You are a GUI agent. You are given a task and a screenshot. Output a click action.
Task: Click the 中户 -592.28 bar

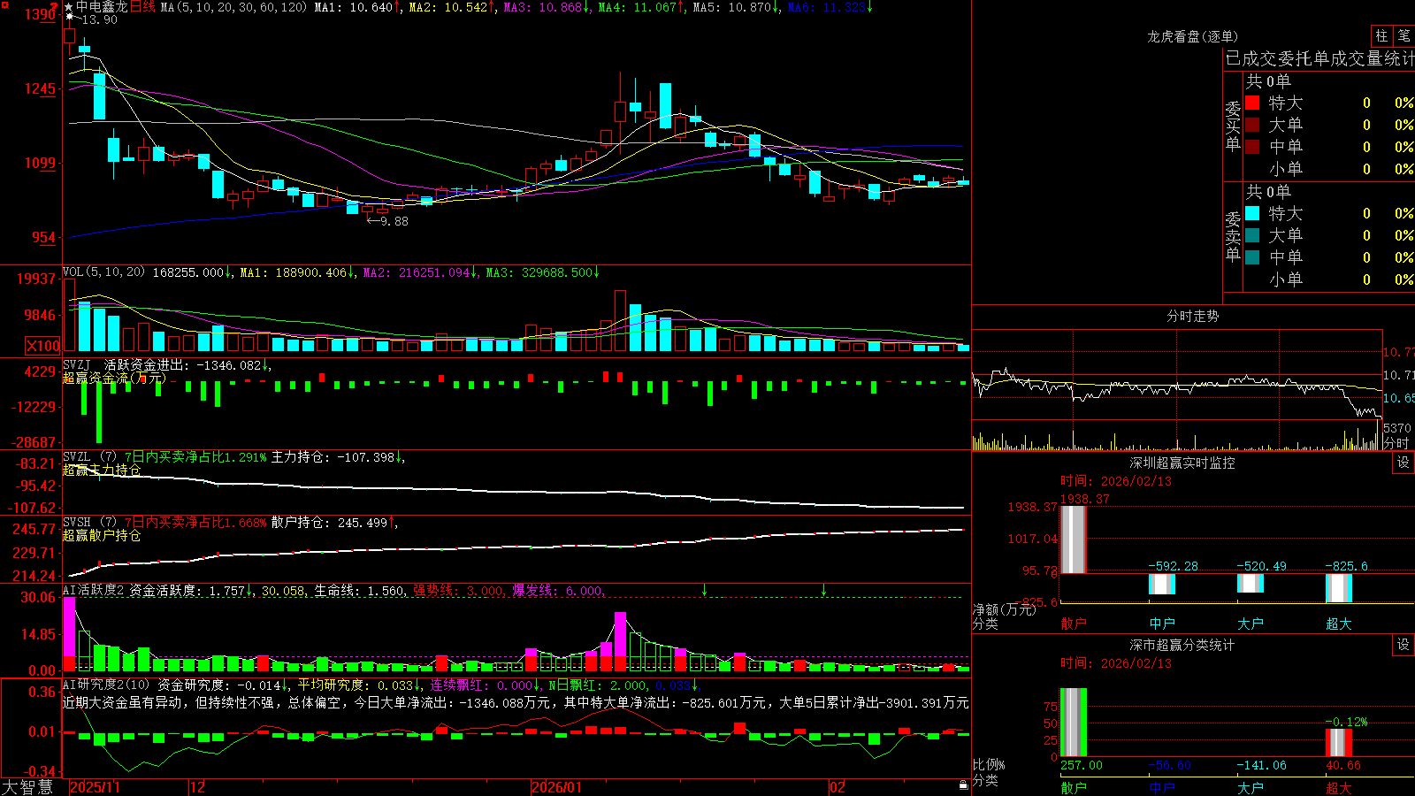1161,584
